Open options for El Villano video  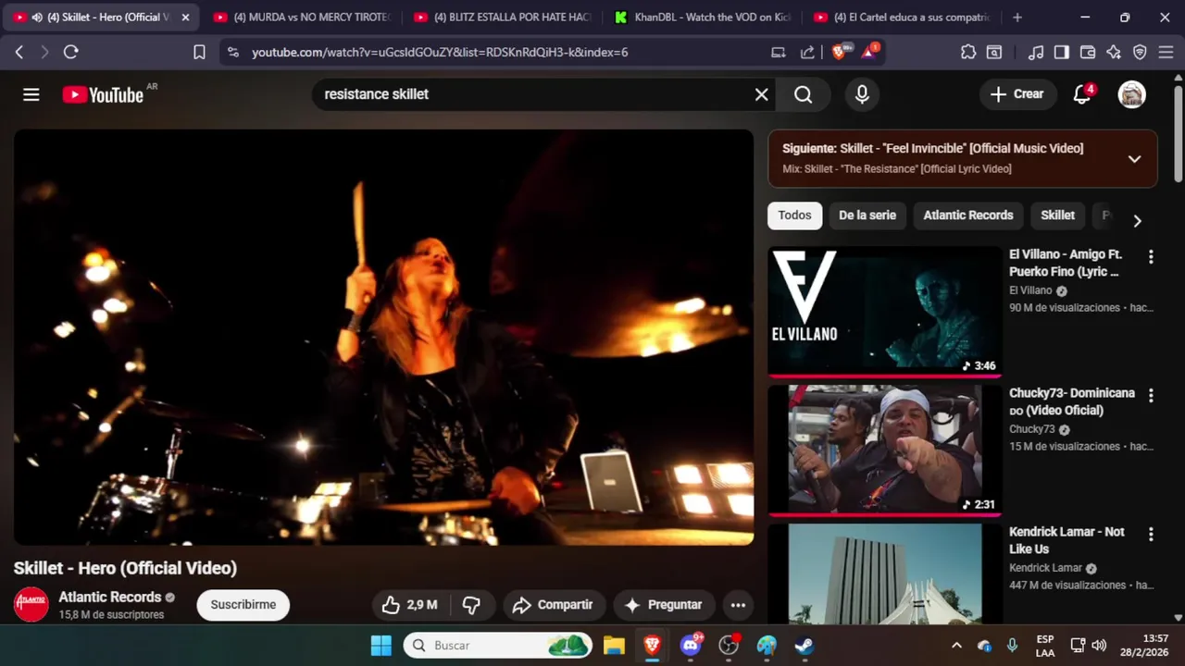1151,257
